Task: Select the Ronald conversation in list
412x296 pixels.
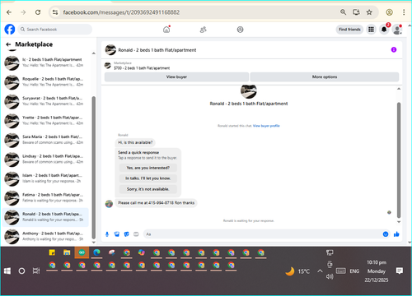Action: point(45,217)
